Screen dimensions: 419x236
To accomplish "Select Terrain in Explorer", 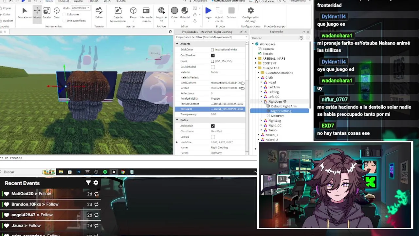I will [x=267, y=54].
